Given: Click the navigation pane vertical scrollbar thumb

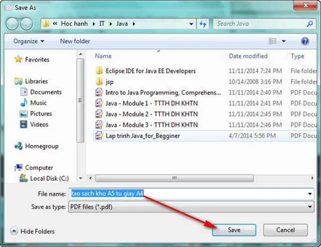Looking at the screenshot, I should pos(80,100).
